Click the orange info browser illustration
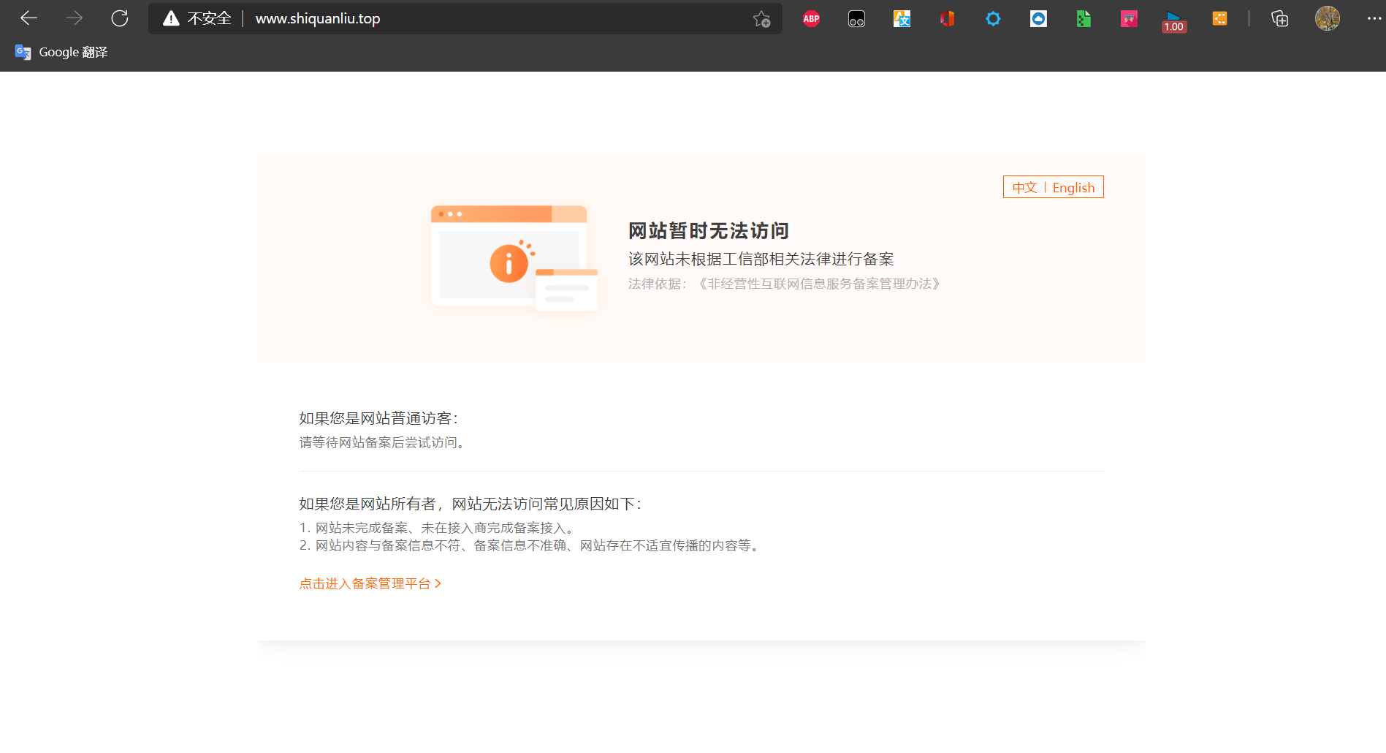This screenshot has width=1386, height=753. pos(514,259)
